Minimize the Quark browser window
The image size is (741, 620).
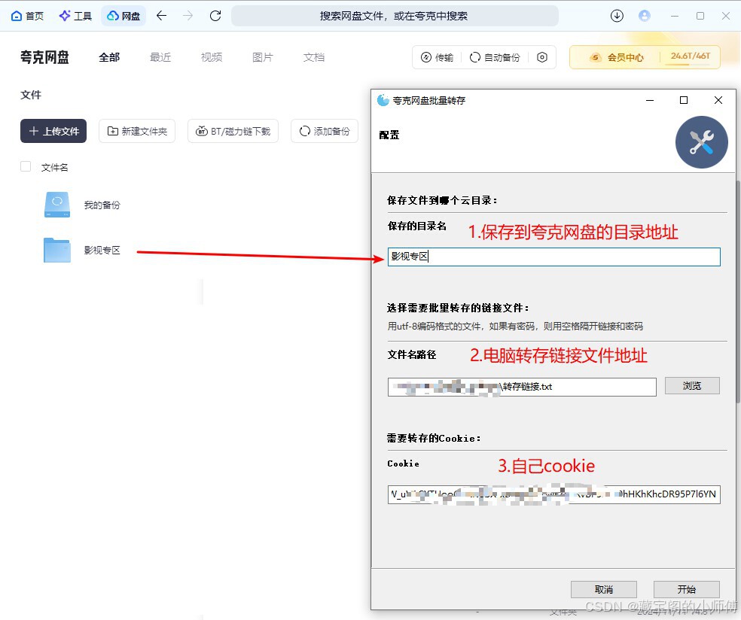[675, 16]
